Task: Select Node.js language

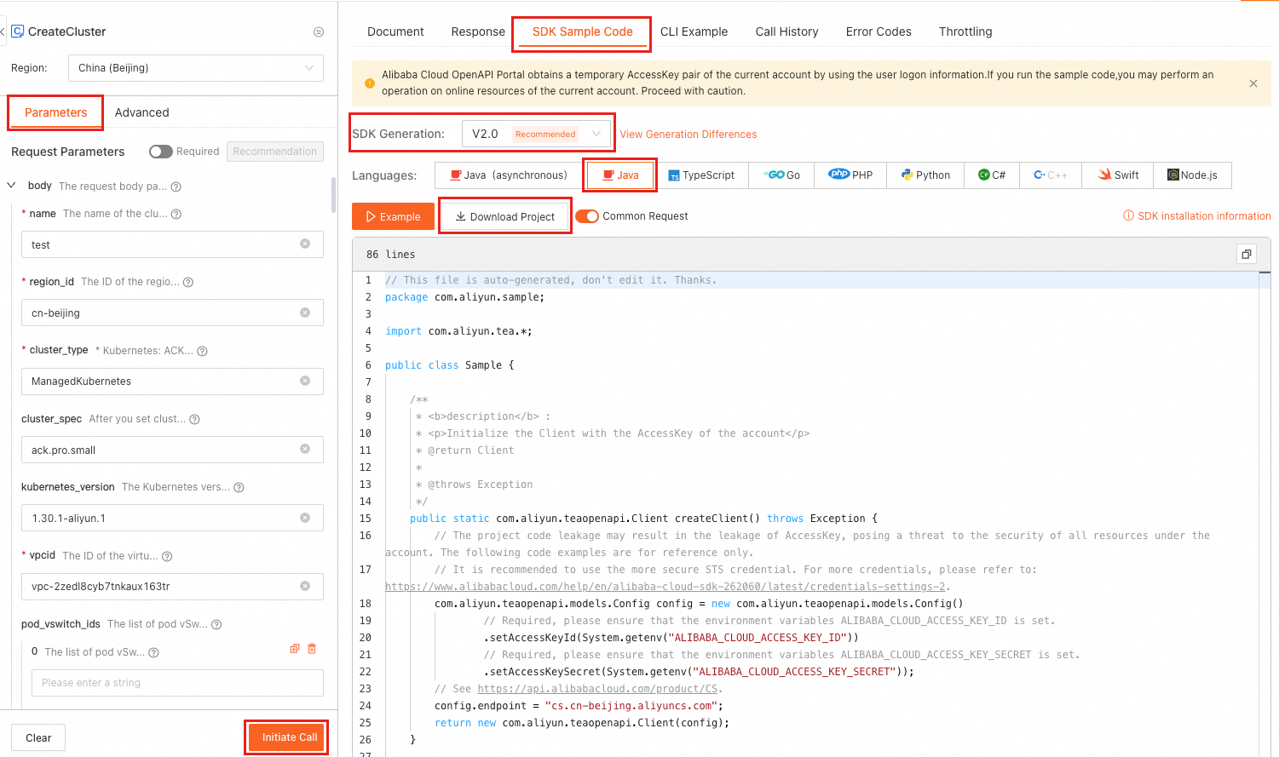Action: pos(1192,175)
